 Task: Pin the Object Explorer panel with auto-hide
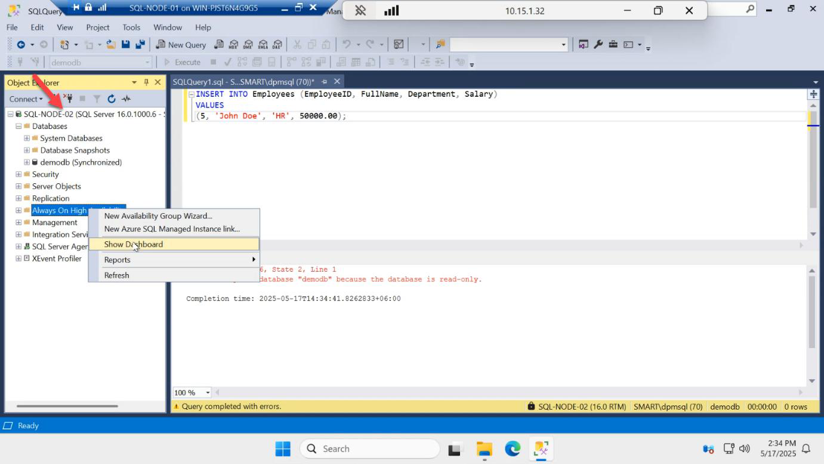[x=146, y=82]
